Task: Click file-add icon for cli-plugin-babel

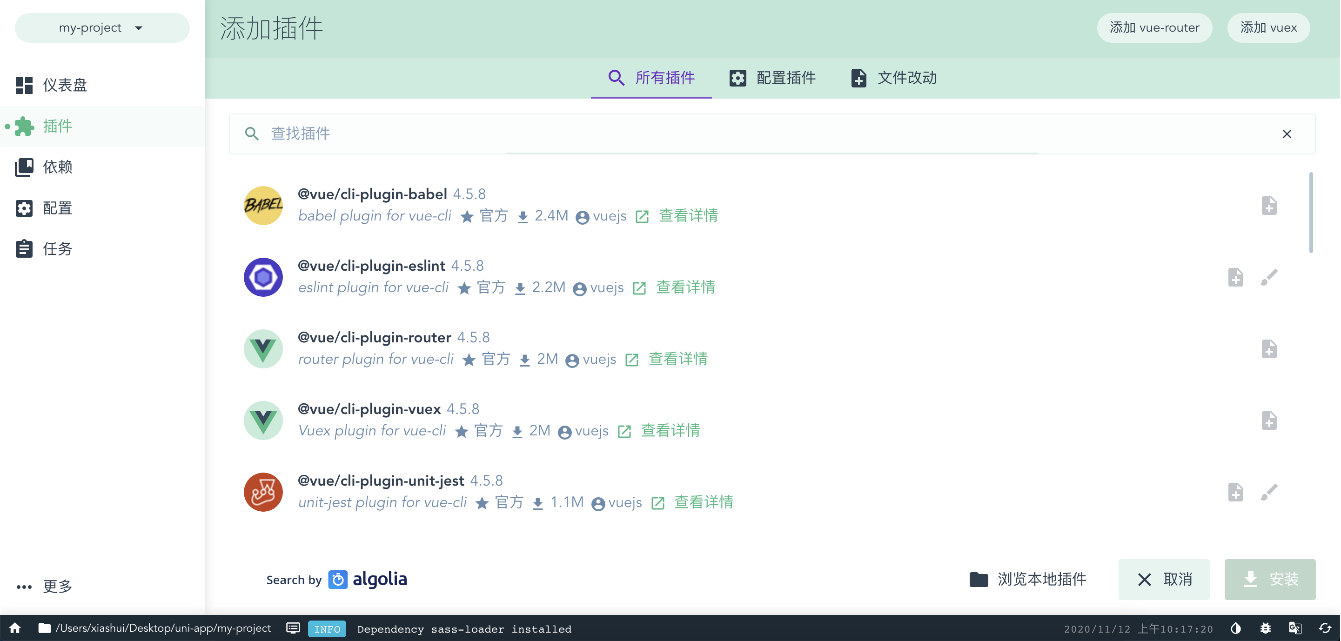Action: pyautogui.click(x=1268, y=206)
